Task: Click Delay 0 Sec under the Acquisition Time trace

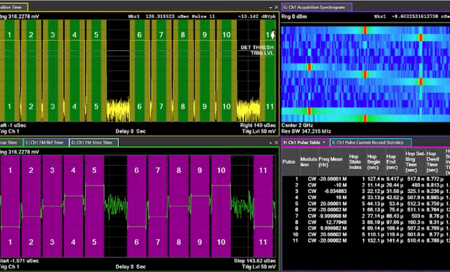Action: pos(130,131)
